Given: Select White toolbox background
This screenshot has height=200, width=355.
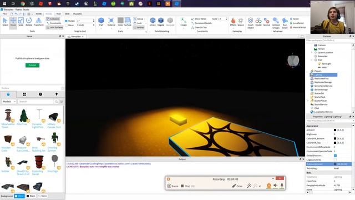Looking at the screenshot, I should [19, 196].
